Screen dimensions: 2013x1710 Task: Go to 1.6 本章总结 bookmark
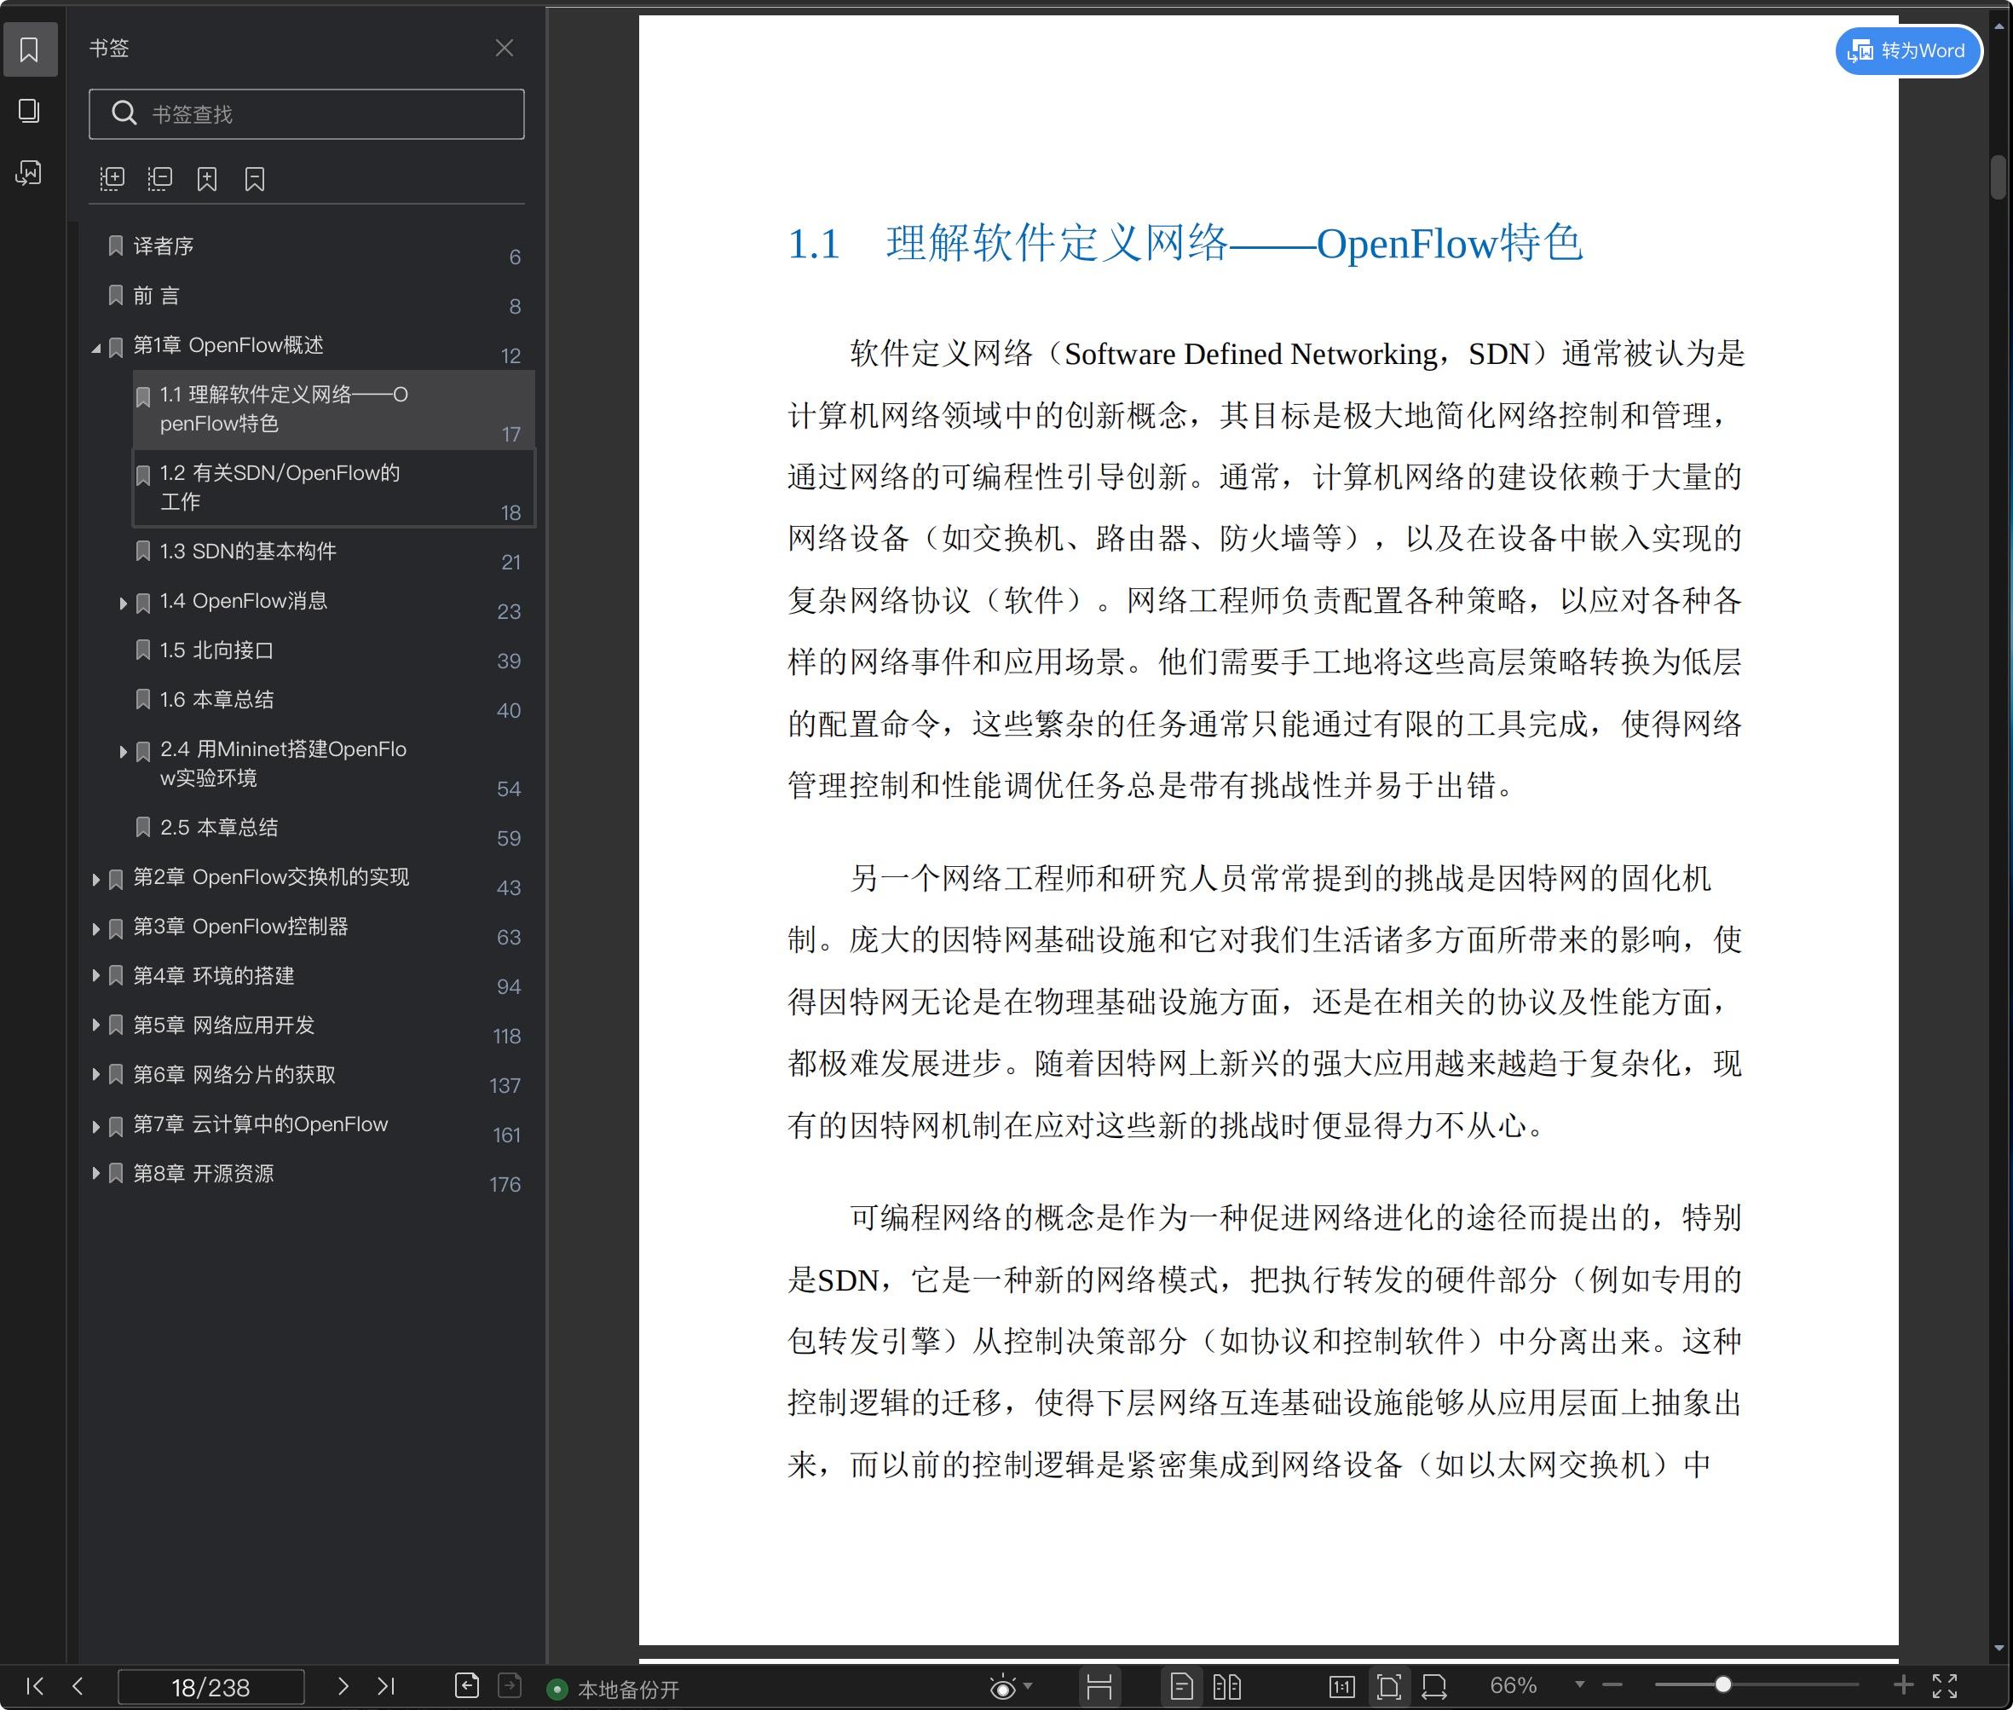click(216, 700)
